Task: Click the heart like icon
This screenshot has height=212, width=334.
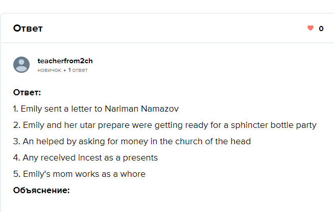Action: pyautogui.click(x=310, y=29)
